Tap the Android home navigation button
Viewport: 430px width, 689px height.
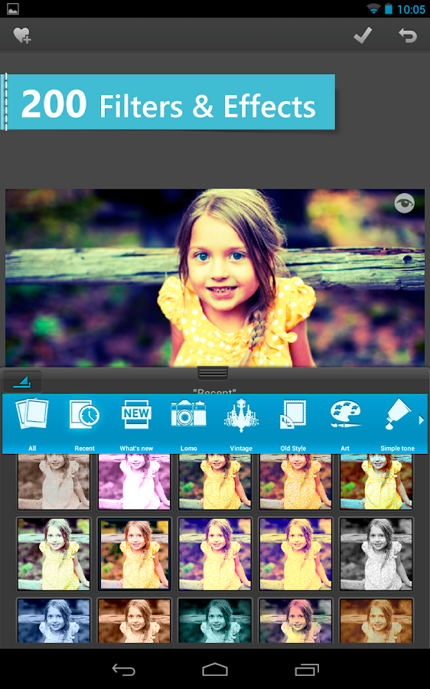(215, 669)
